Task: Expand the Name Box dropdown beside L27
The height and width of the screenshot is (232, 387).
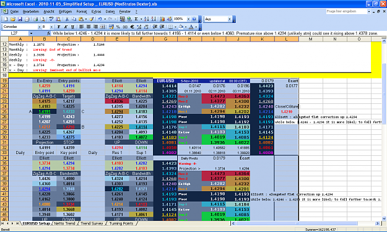Action: point(31,33)
